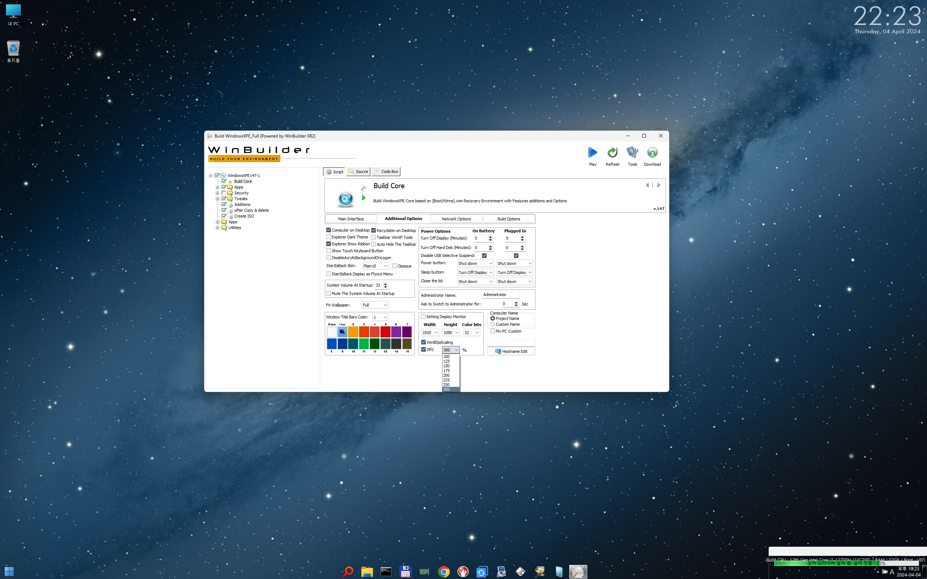Pick purple title bar color swatch 6
The height and width of the screenshot is (579, 927).
point(396,331)
